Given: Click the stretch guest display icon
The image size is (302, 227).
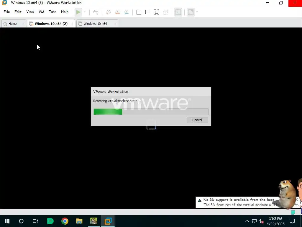Looking at the screenshot, I should pyautogui.click(x=191, y=12).
